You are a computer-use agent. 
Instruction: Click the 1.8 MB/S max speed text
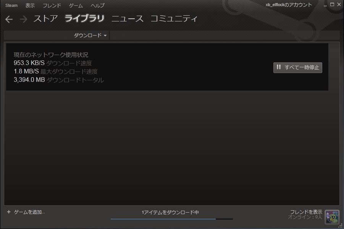tap(26, 71)
